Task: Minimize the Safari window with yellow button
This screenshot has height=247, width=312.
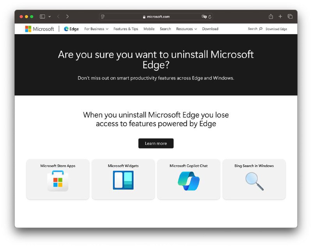Action: tap(27, 17)
